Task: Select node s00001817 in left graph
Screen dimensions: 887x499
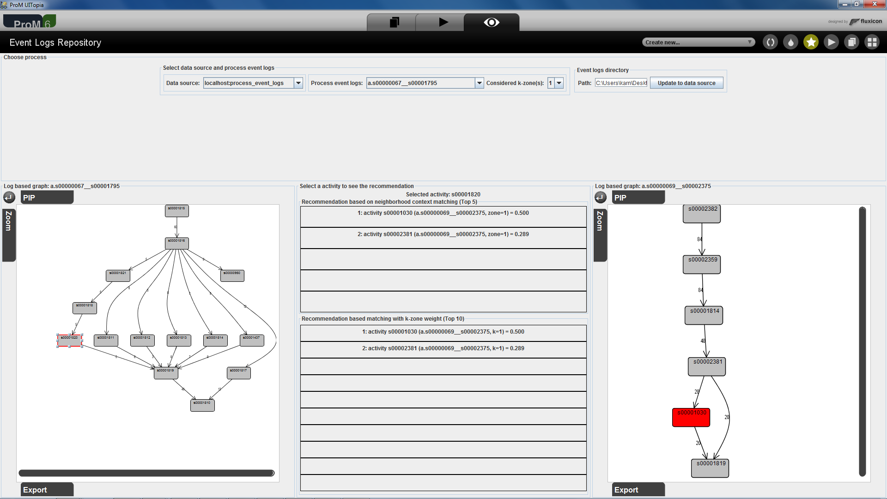Action: point(239,373)
